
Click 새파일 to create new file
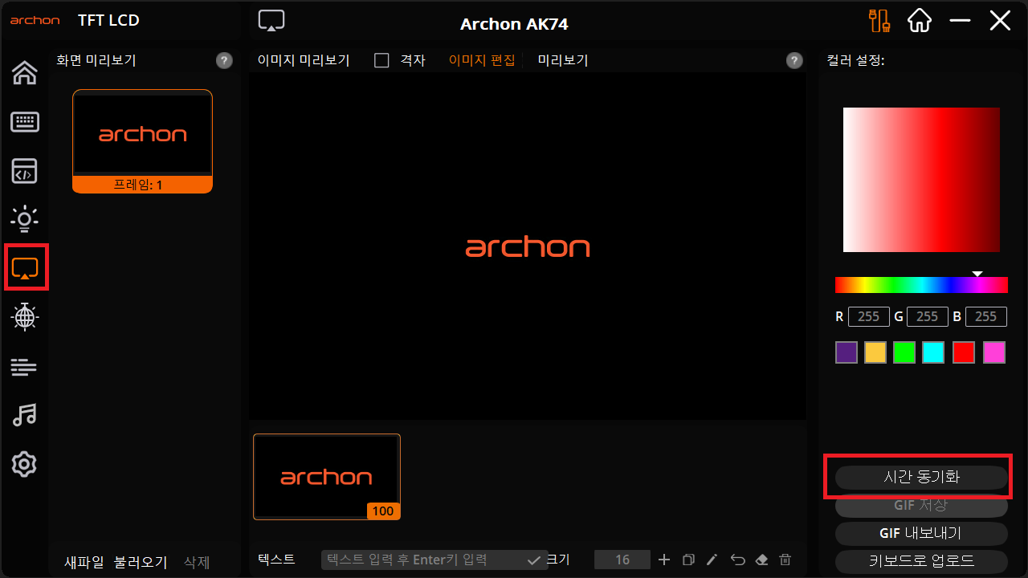[84, 562]
